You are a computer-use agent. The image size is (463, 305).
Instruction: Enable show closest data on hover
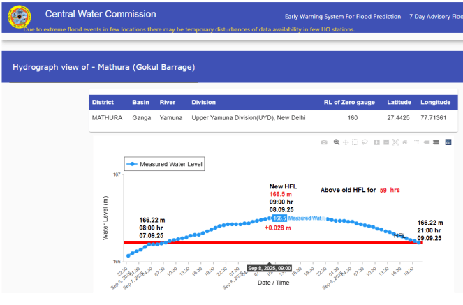pos(427,142)
